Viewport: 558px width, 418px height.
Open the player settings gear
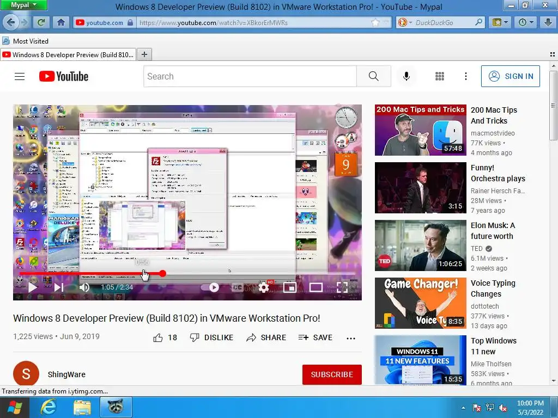(x=264, y=287)
